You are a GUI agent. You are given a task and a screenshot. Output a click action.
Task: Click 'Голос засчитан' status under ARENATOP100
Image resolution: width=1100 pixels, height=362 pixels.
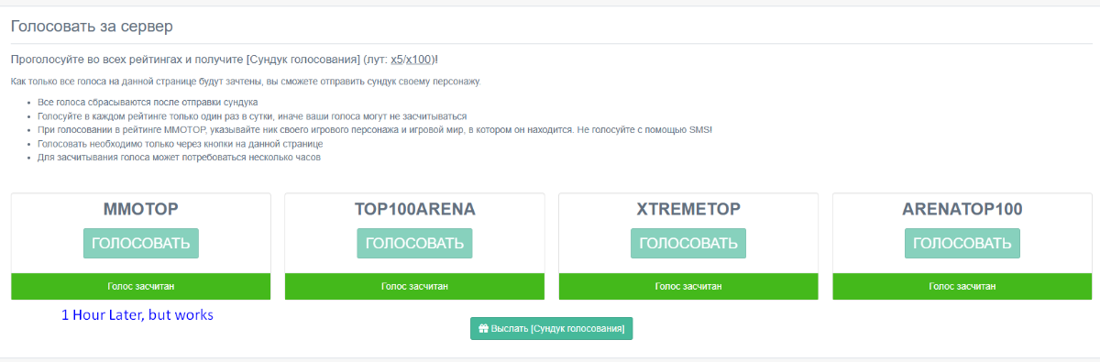[x=962, y=286]
